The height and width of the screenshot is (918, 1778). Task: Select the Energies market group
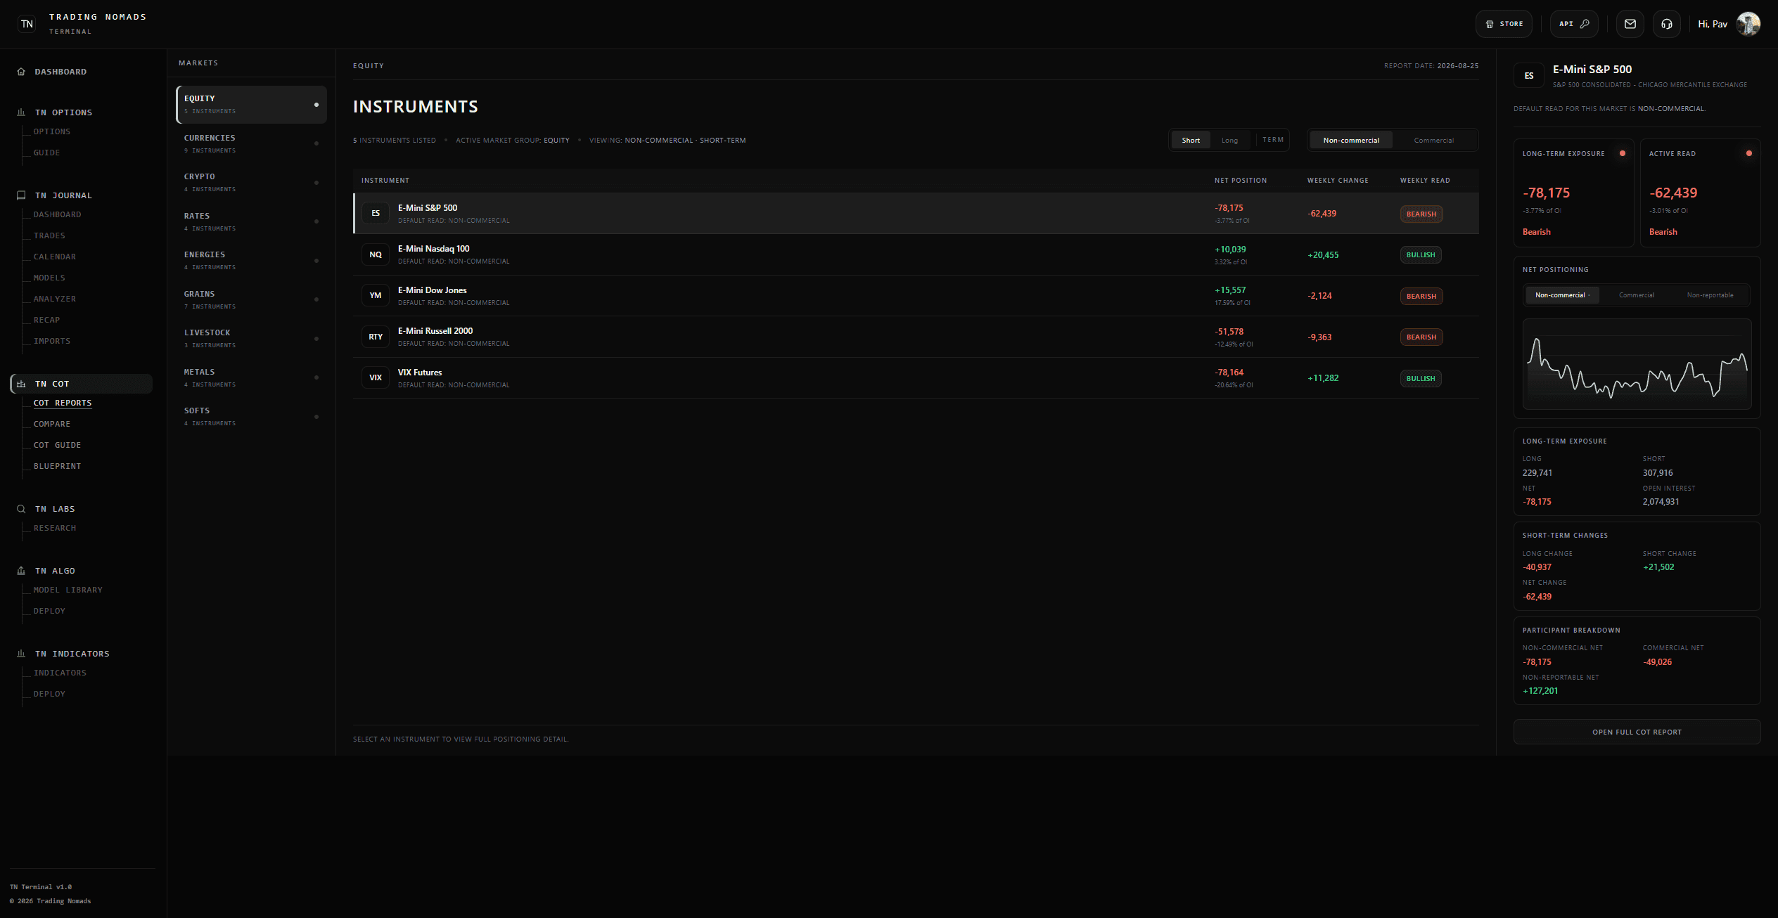(251, 261)
